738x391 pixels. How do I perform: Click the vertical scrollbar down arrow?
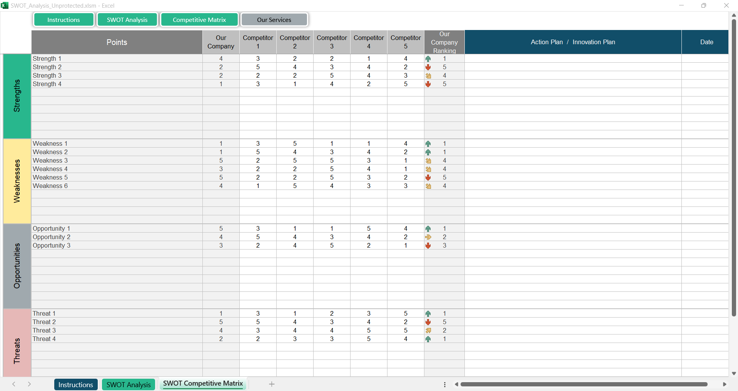click(734, 373)
